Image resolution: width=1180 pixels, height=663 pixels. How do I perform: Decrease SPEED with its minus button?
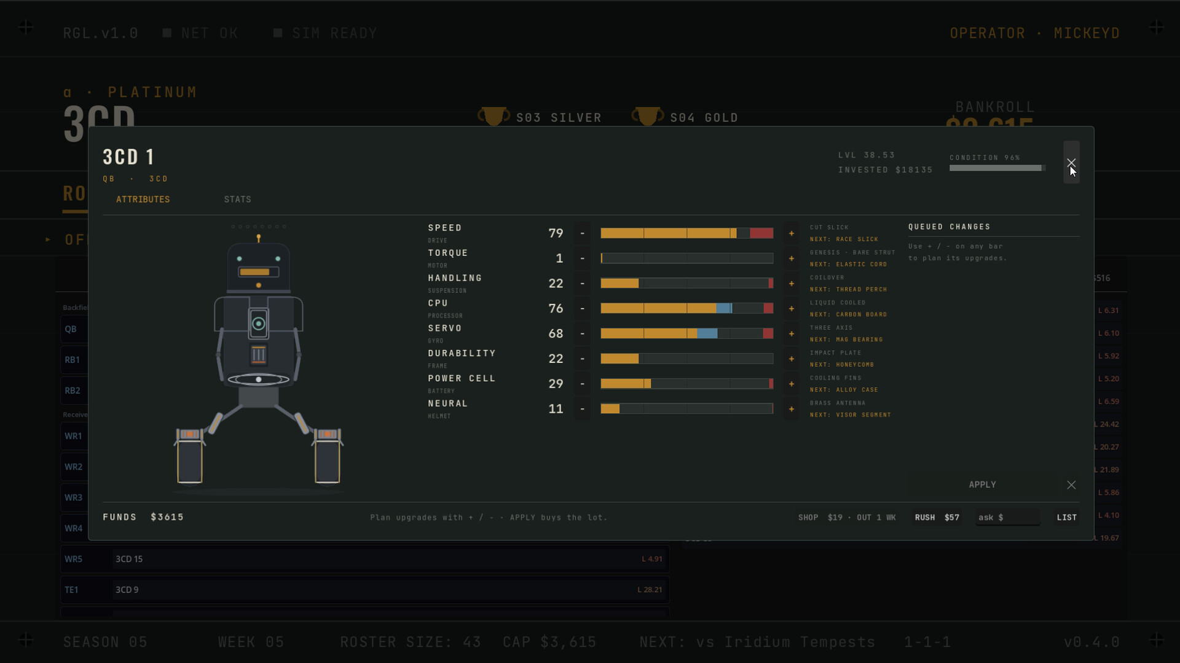[582, 233]
